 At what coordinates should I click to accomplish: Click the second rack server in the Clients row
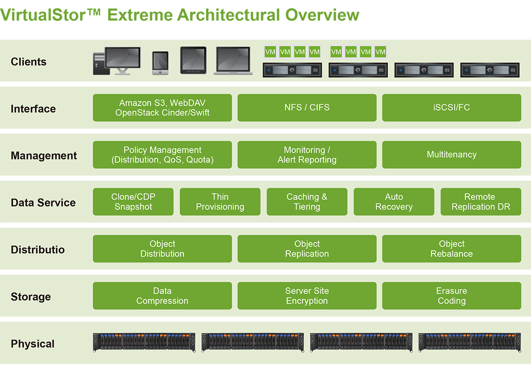coord(358,70)
